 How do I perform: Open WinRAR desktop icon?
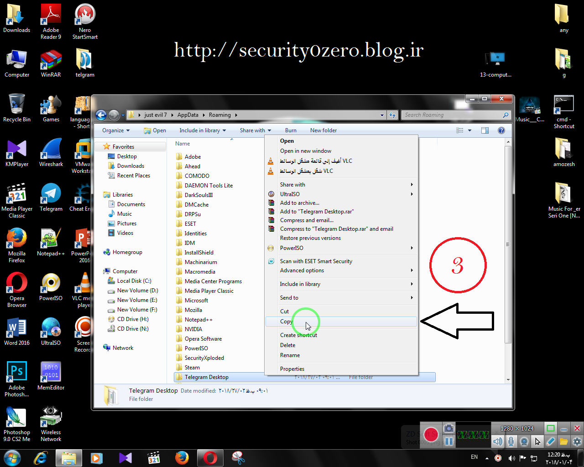click(51, 63)
